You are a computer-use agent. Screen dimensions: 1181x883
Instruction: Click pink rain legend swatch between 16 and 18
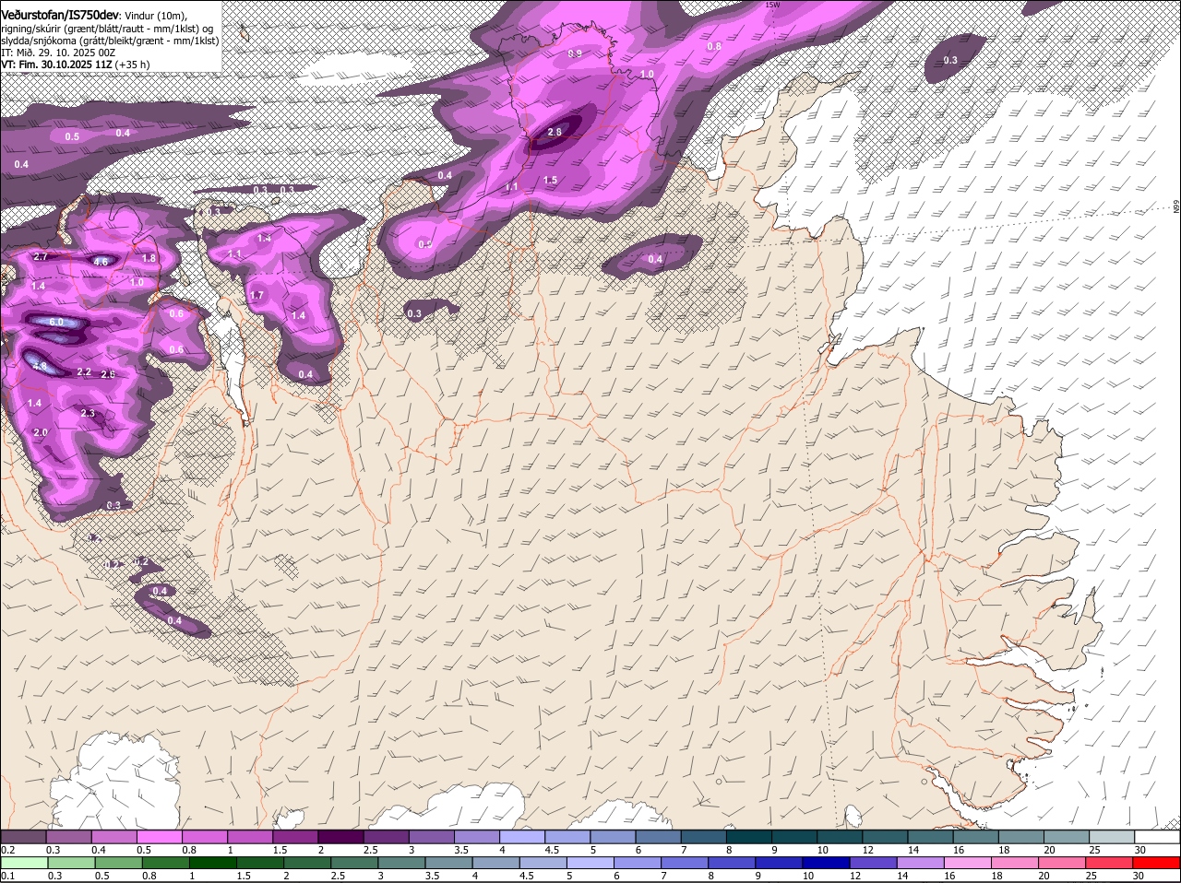[x=969, y=864]
